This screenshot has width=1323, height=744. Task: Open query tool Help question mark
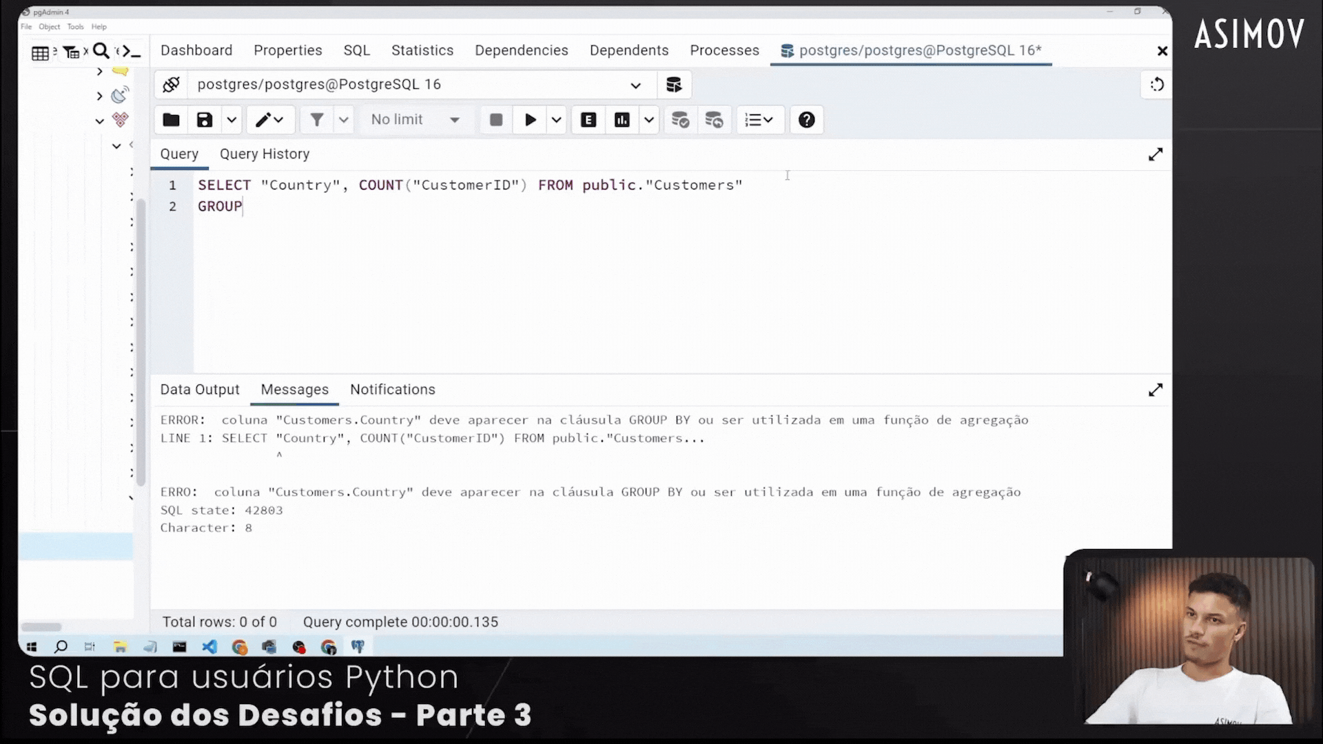(807, 120)
